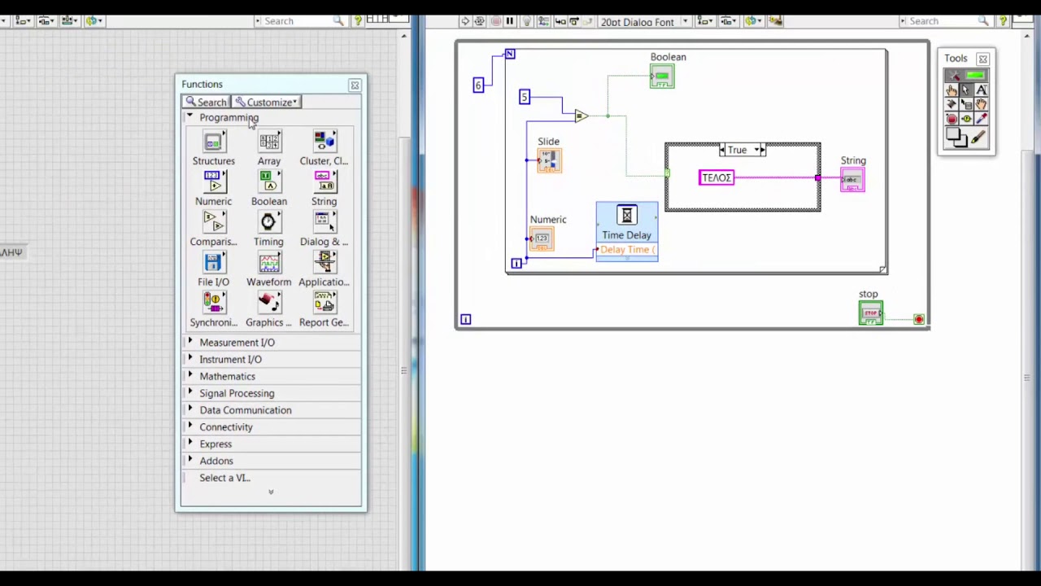
Task: Open the Comparison functions palette
Action: click(x=213, y=223)
